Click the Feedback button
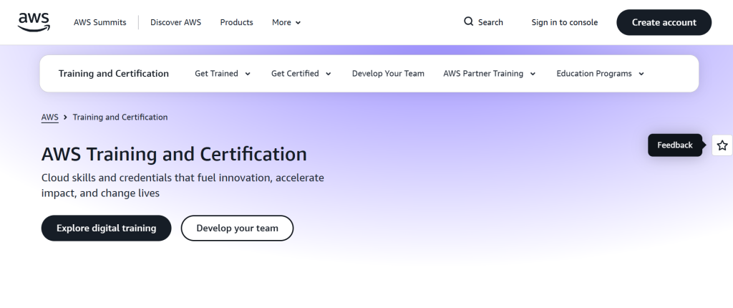The height and width of the screenshot is (308, 733). coord(675,145)
